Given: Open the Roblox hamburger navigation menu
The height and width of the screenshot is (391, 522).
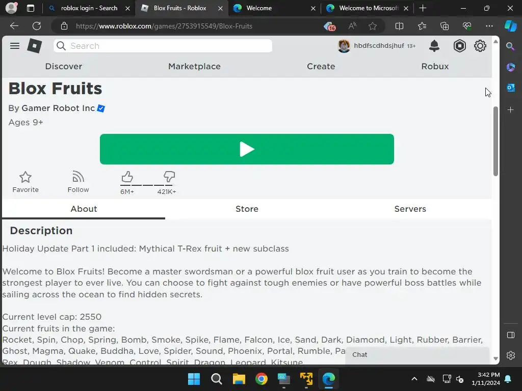Looking at the screenshot, I should pos(15,46).
